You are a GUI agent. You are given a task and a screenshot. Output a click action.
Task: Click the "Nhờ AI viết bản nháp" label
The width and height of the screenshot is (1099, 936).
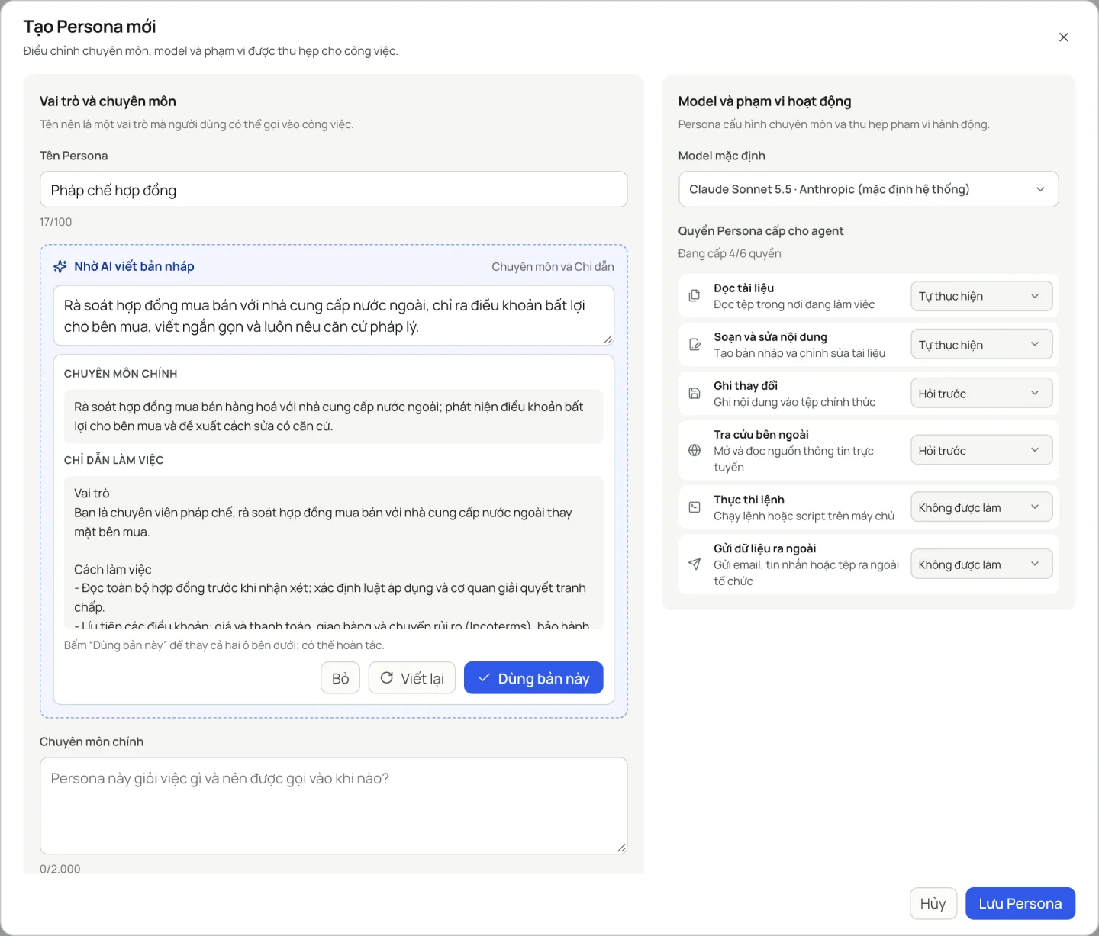(x=134, y=266)
